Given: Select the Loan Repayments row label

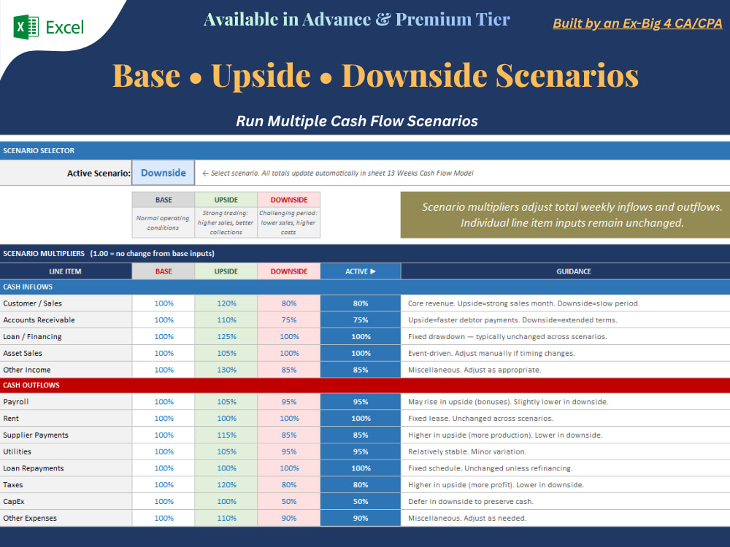Looking at the screenshot, I should tap(66, 468).
